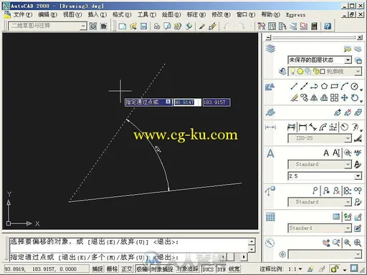Viewport: 367px width, 275px height.
Task: Toggle the 线宽 lineweight button
Action: click(234, 269)
